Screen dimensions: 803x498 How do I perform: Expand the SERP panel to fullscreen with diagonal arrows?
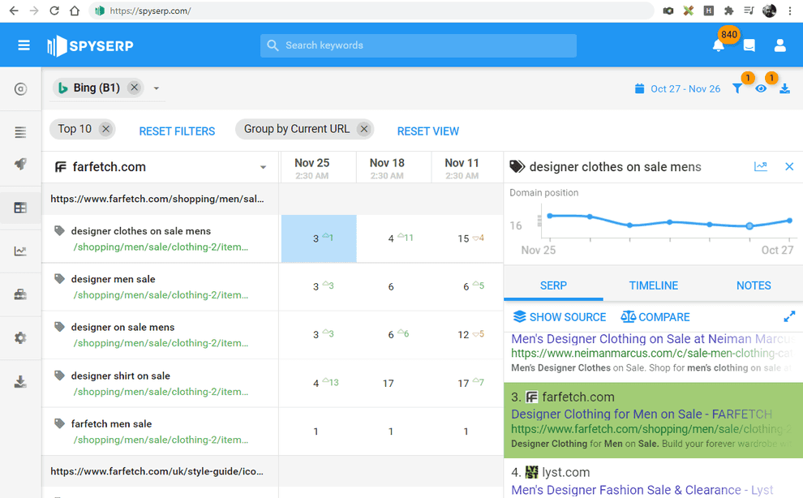pyautogui.click(x=789, y=316)
